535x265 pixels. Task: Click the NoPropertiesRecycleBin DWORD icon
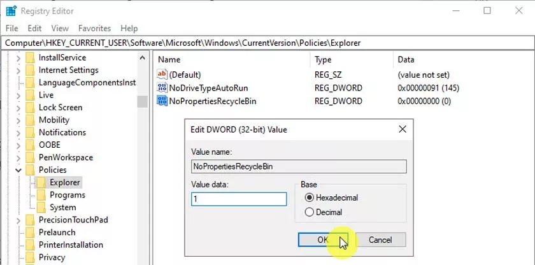[x=162, y=101]
